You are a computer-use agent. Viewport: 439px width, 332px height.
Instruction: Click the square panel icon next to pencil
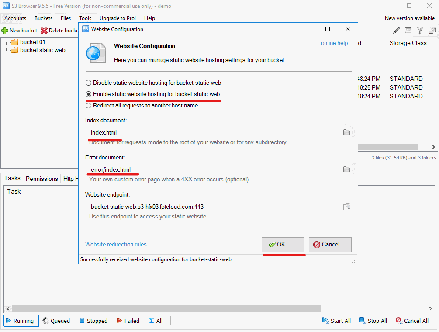[x=408, y=30]
